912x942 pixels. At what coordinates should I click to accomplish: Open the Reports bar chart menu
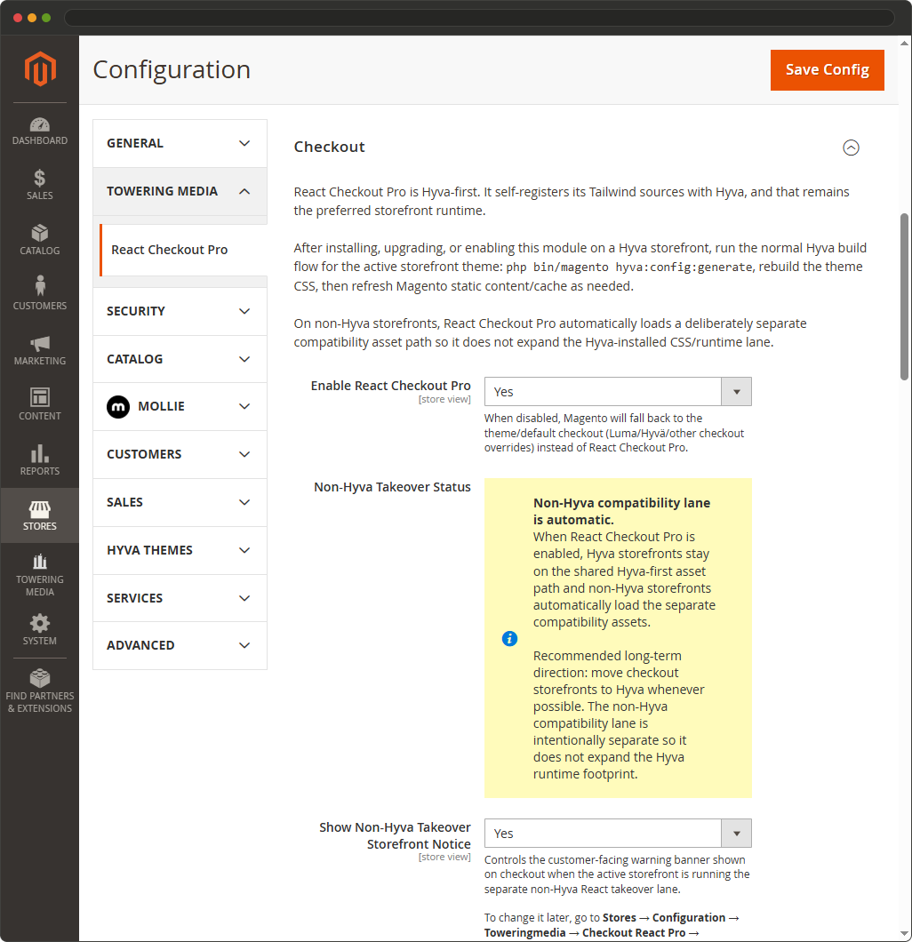(x=40, y=459)
